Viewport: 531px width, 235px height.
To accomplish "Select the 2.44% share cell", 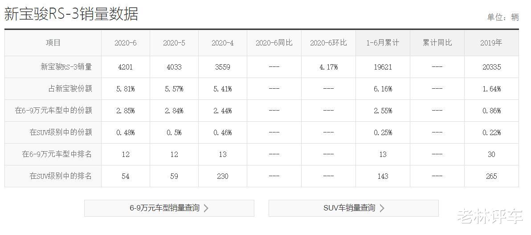I will click(x=222, y=111).
